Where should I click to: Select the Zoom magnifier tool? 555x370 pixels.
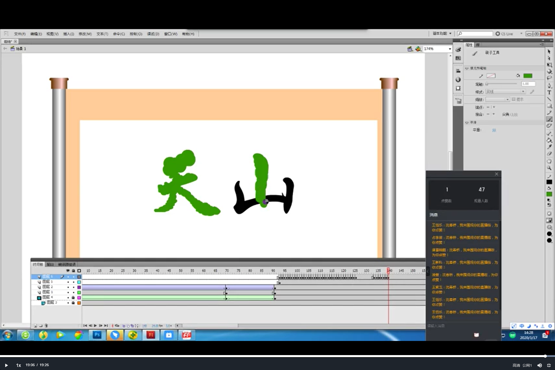[x=549, y=168]
